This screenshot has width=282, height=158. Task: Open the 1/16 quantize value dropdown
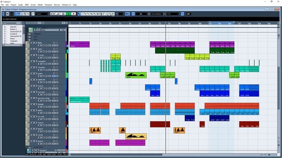172,14
